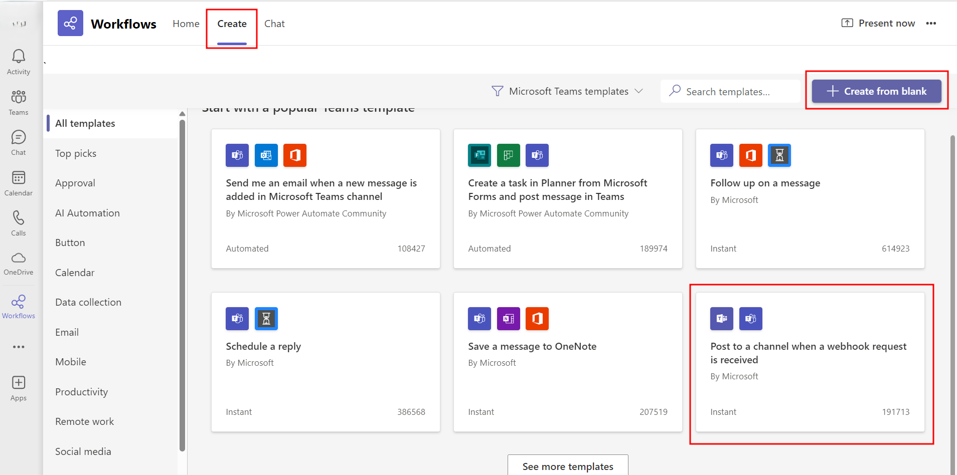The height and width of the screenshot is (475, 957).
Task: Click the Workflows app logo in header
Action: (70, 23)
